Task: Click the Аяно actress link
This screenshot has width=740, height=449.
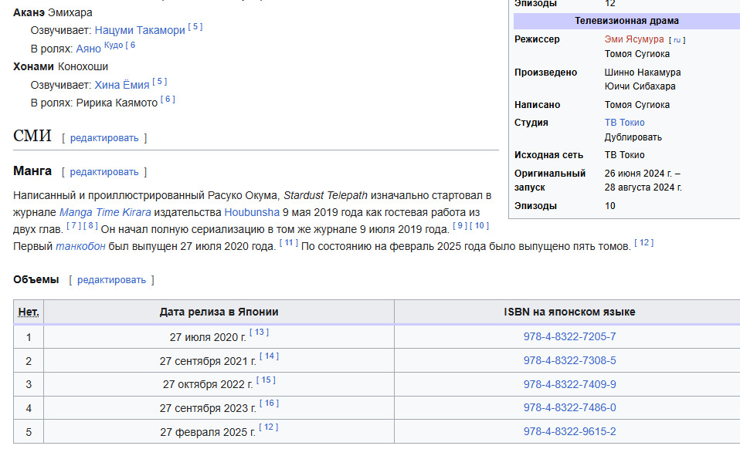Action: 88,48
